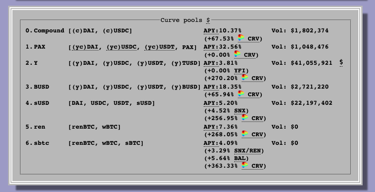Click volume $22,197,402 in sUSD row
This screenshot has height=192, width=375.
click(312, 103)
